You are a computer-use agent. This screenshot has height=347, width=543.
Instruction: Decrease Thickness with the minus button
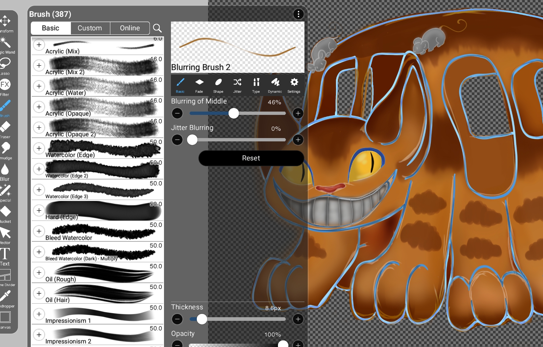point(177,319)
